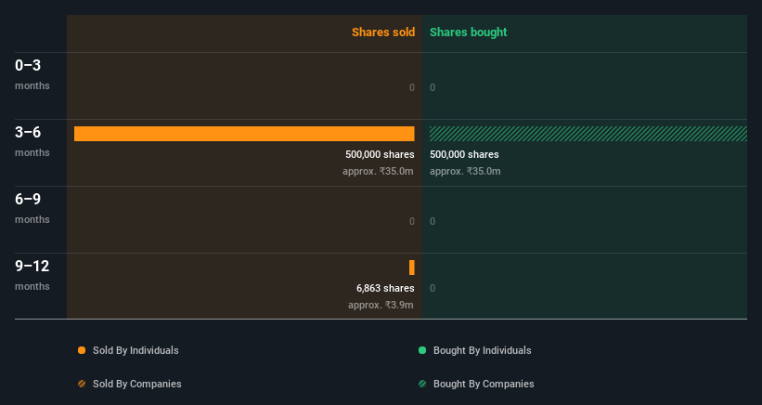The height and width of the screenshot is (405, 762).
Task: Click 'approx. ₹35.0m' in the bought column
Action: click(465, 171)
